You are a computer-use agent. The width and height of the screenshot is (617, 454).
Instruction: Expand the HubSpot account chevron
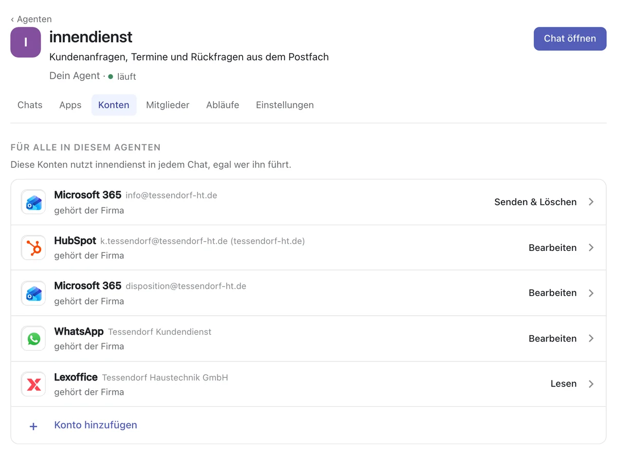[x=591, y=248]
